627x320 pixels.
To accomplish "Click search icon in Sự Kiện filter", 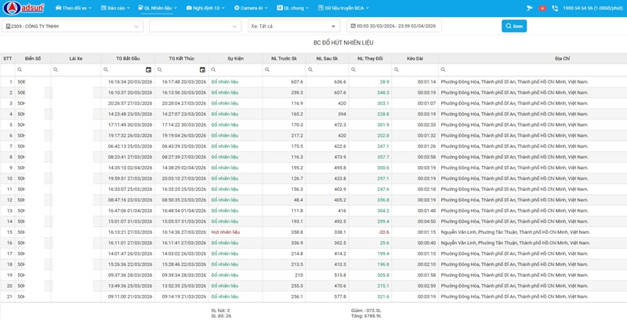I will pos(214,70).
